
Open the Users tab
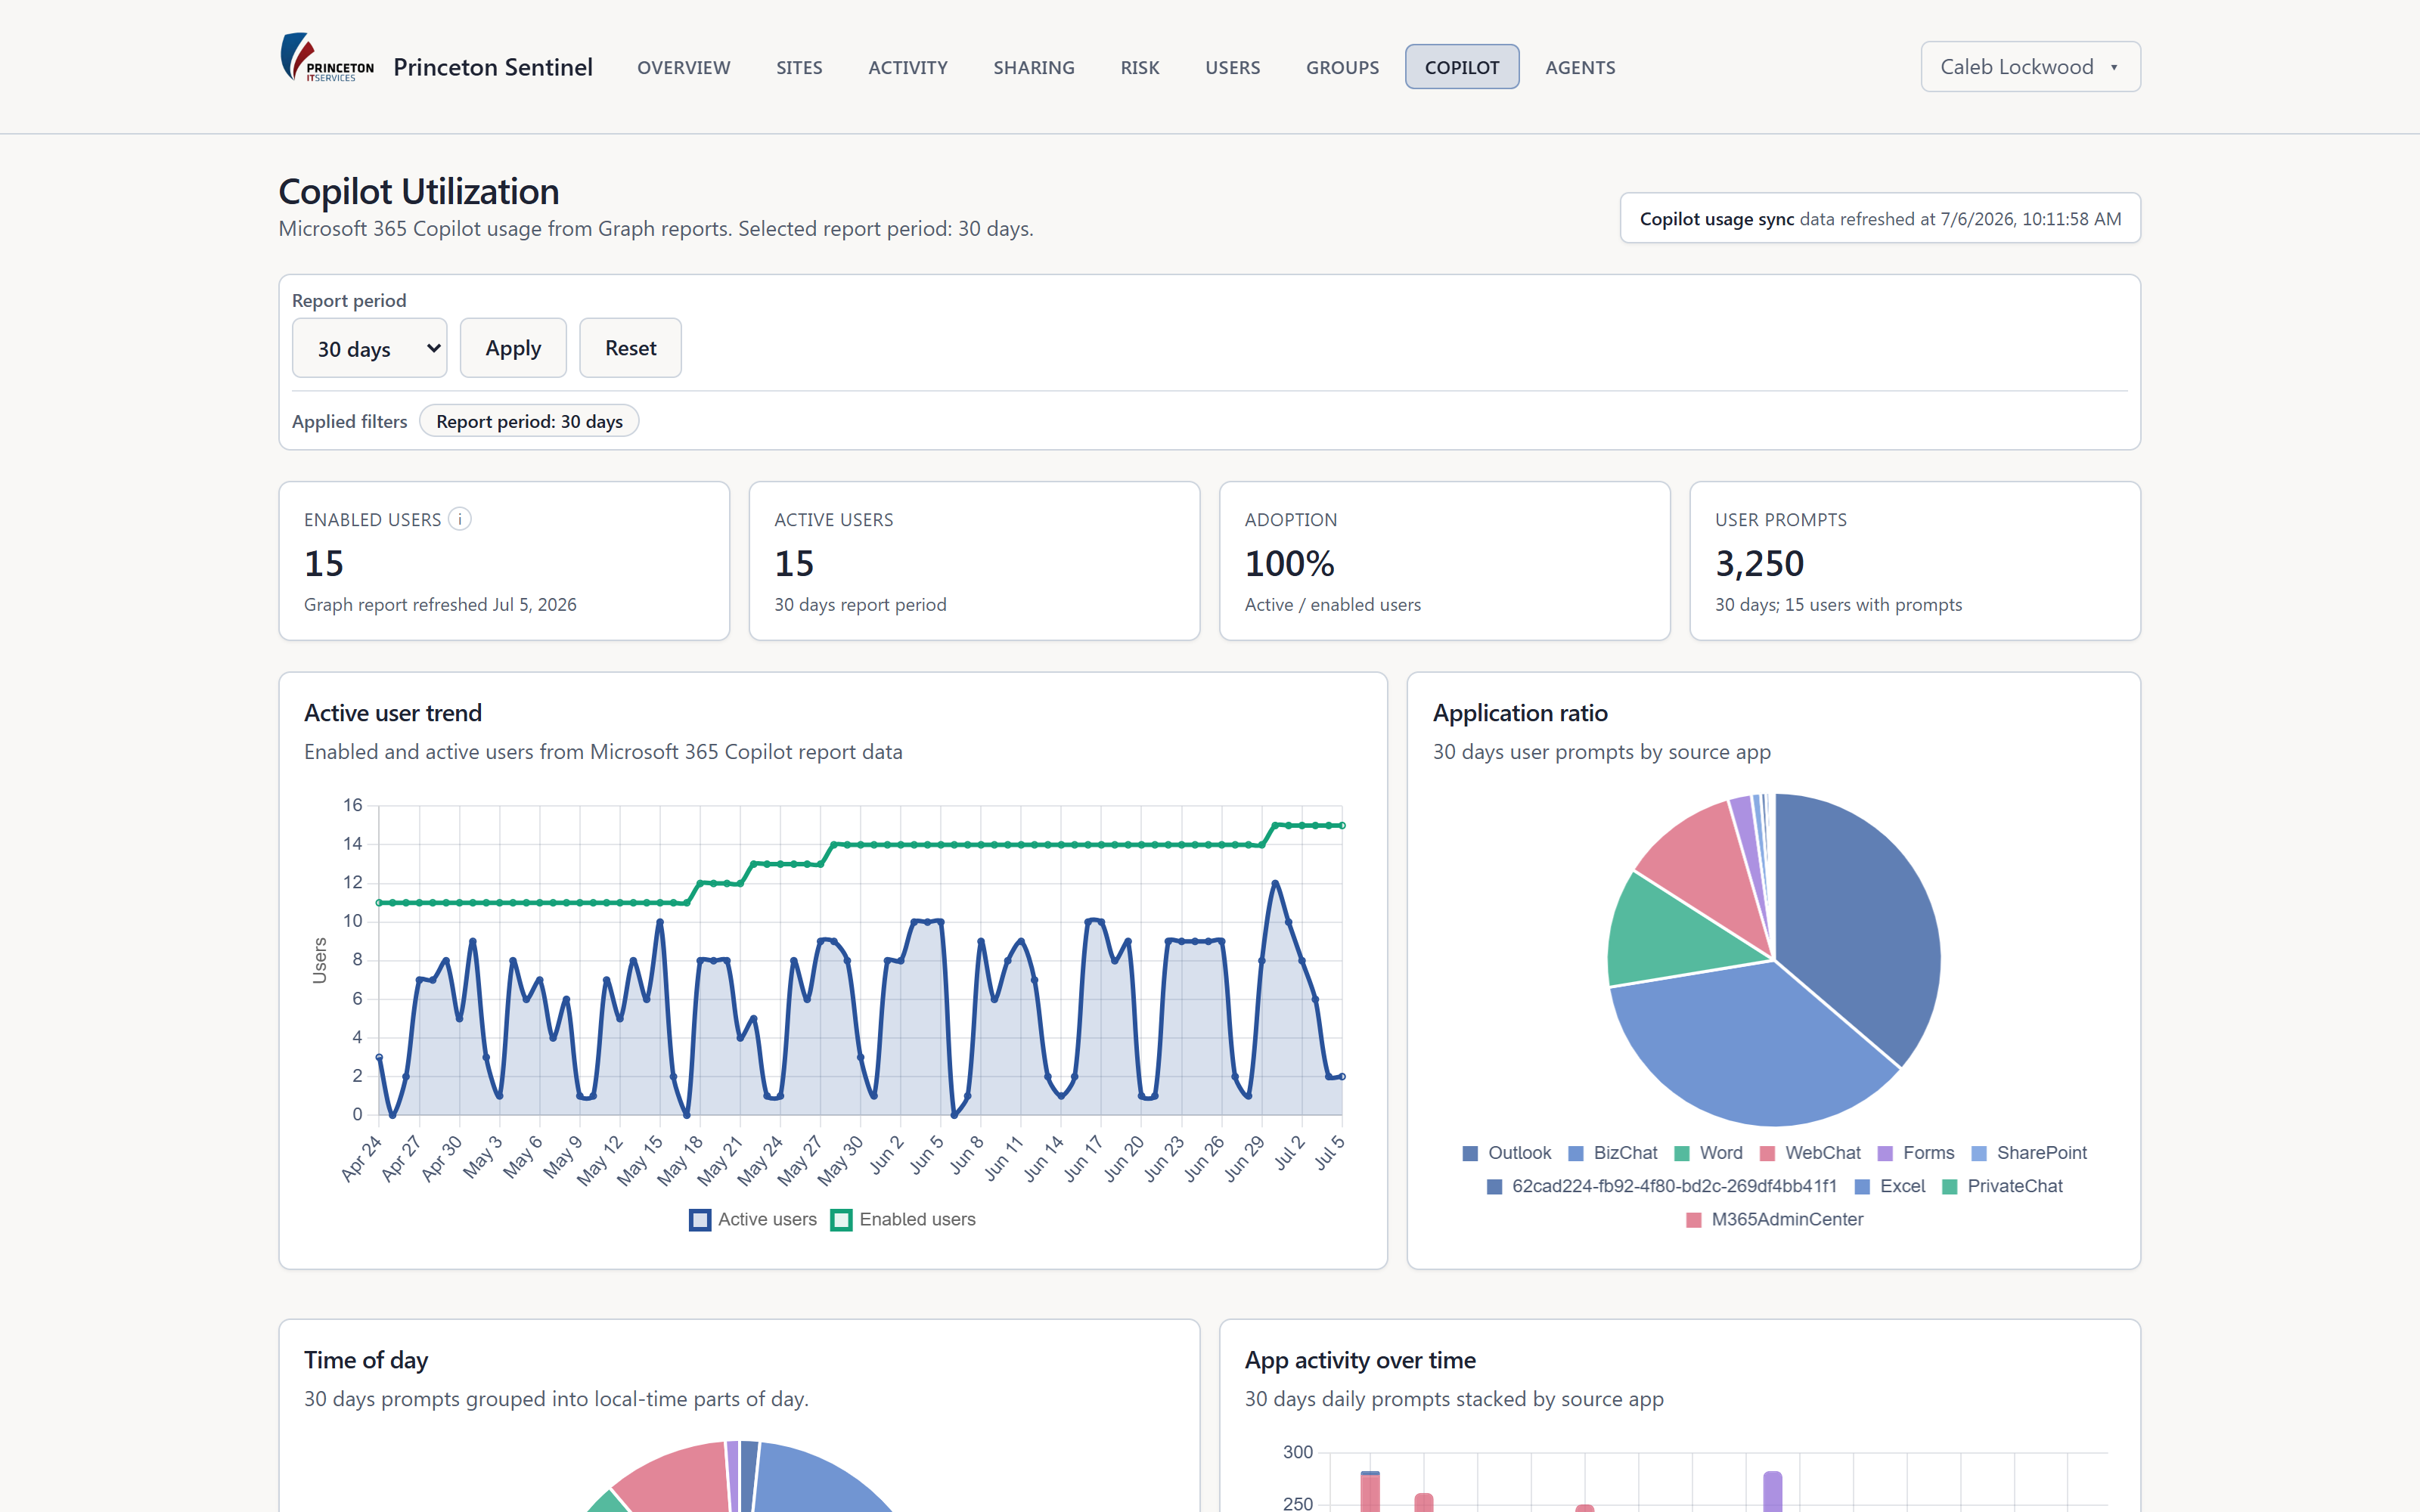click(1232, 67)
